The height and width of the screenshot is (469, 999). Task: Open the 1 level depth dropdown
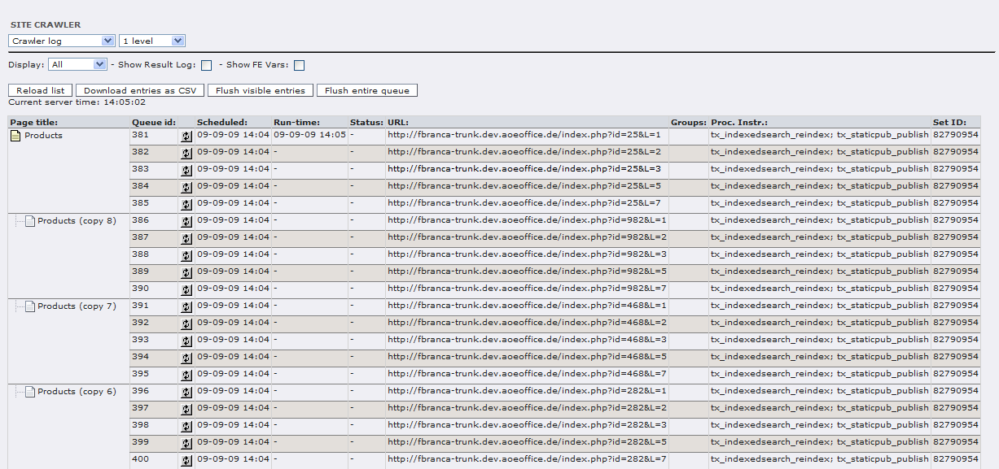coord(152,41)
